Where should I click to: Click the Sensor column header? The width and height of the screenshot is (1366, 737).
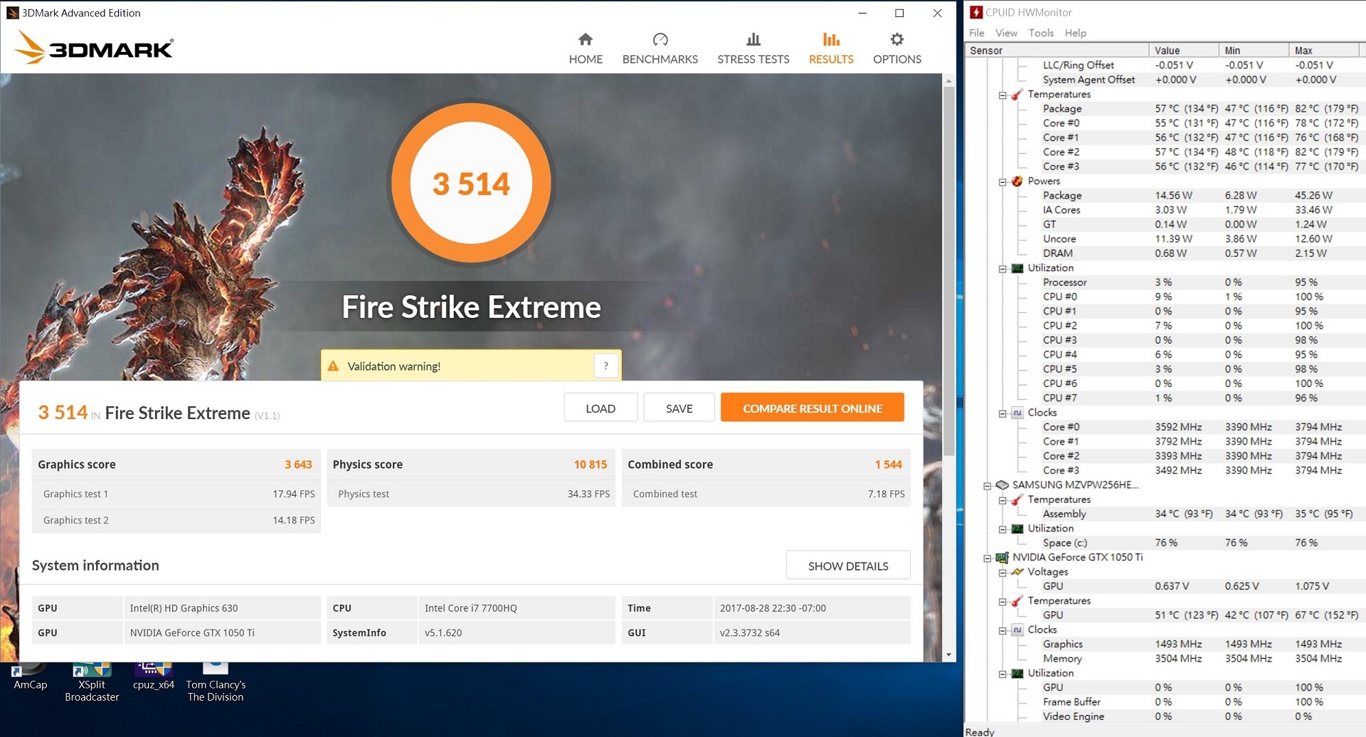coord(1057,51)
